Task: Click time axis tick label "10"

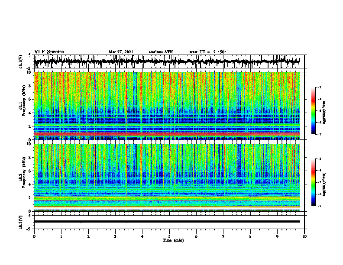Action: tap(304, 236)
